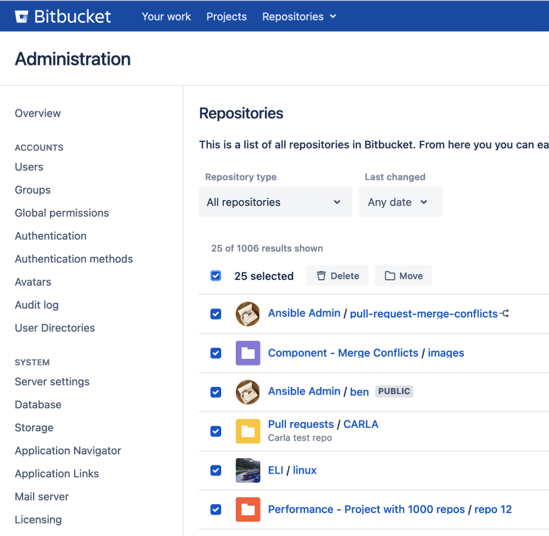Open Application Navigator in the sidebar

pyautogui.click(x=68, y=451)
